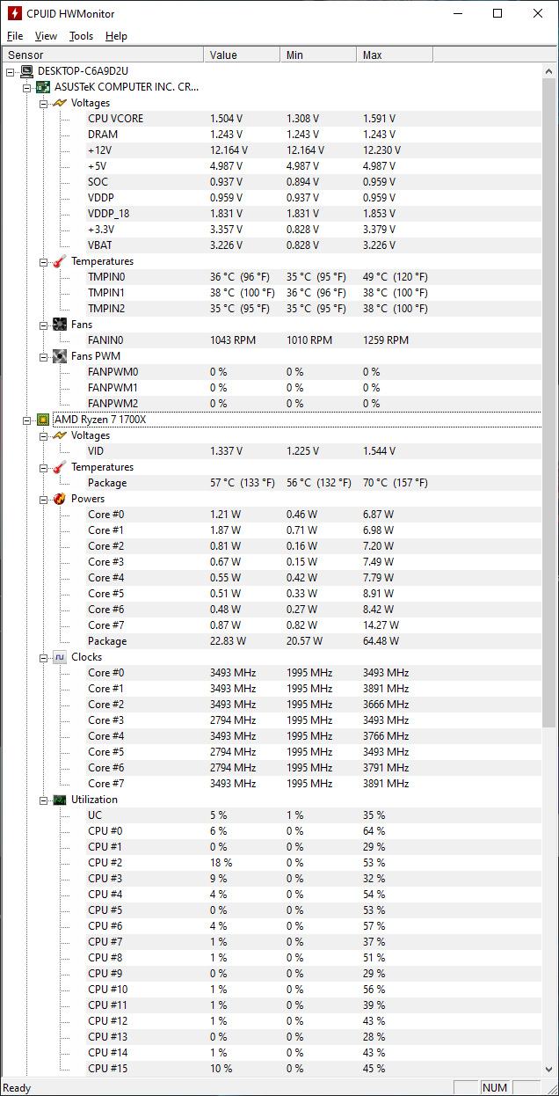This screenshot has width=559, height=1096.
Task: Collapse the Utilization section
Action: pos(44,800)
